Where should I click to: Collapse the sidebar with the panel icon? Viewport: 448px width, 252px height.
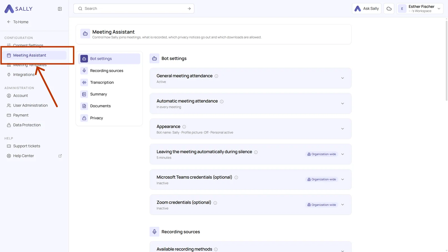pyautogui.click(x=60, y=9)
